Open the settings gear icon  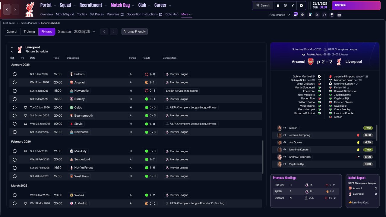tap(301, 5)
